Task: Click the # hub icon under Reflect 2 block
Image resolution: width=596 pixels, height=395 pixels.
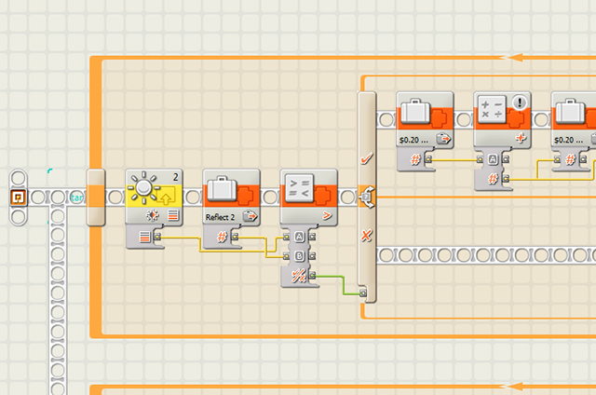Action: coord(222,238)
